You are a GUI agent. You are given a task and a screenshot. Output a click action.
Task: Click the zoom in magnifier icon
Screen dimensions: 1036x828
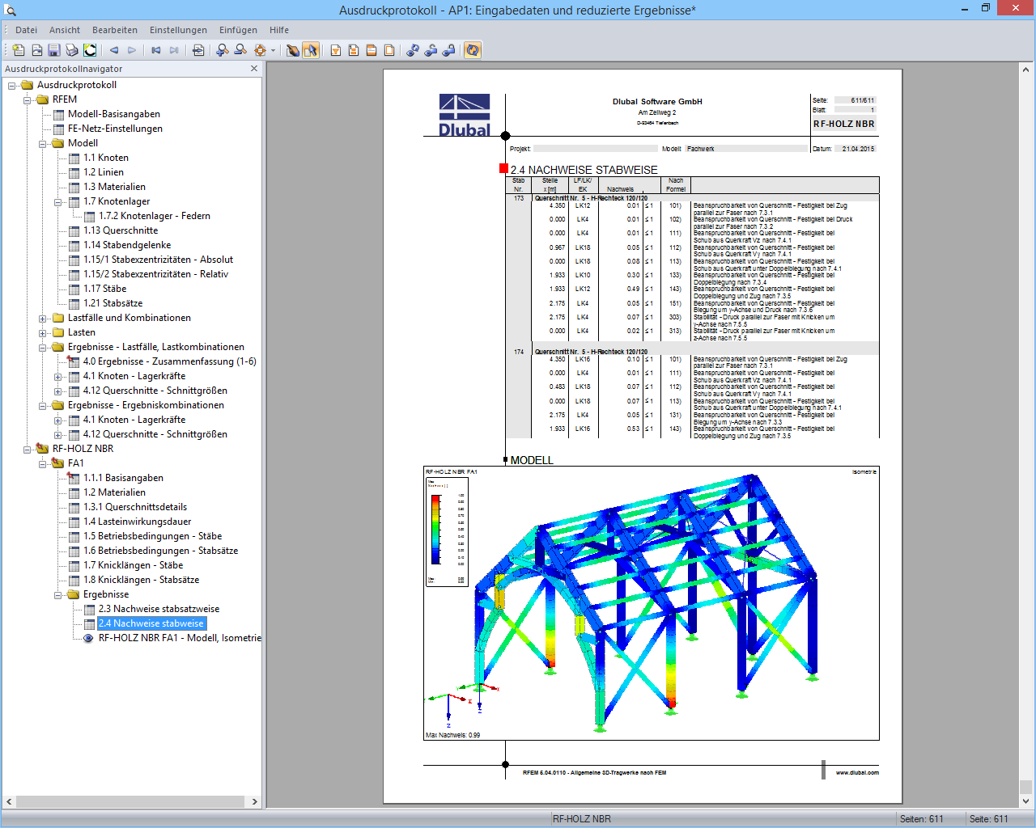(223, 50)
